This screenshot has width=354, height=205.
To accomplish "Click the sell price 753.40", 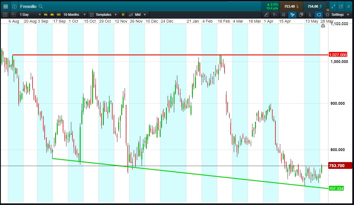I will click(x=291, y=6).
